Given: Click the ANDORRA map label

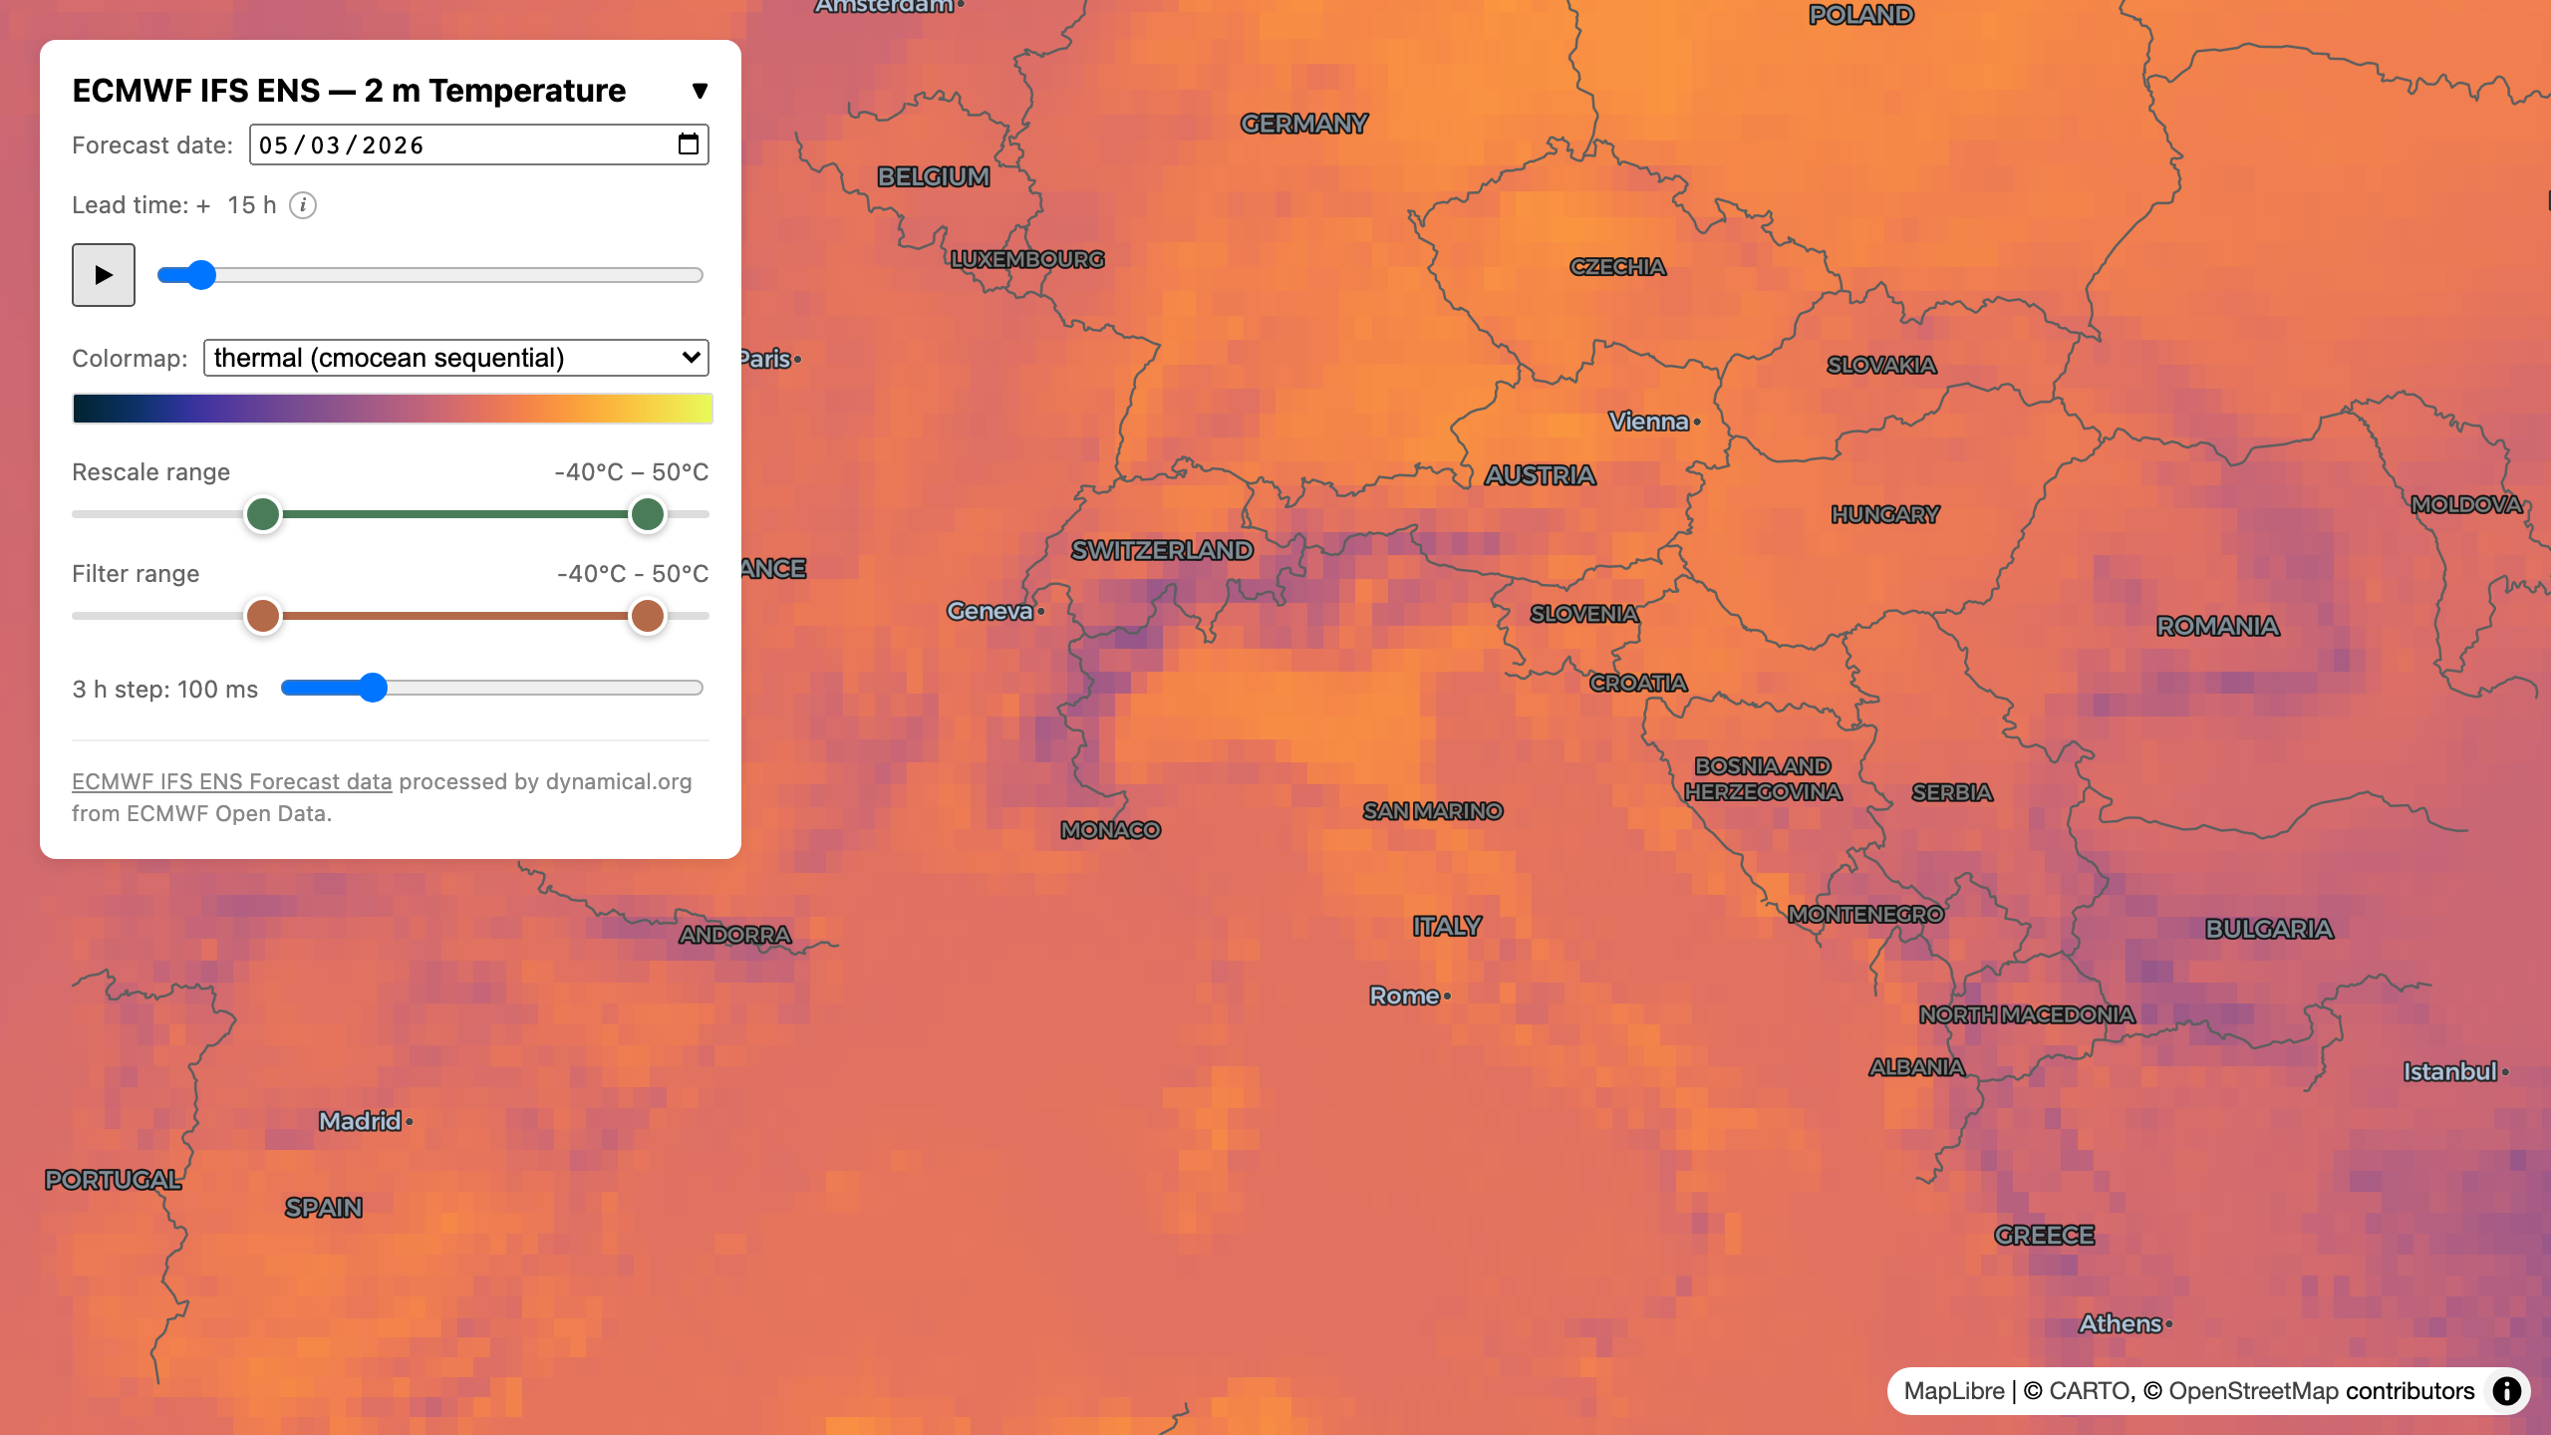Looking at the screenshot, I should pos(735,935).
